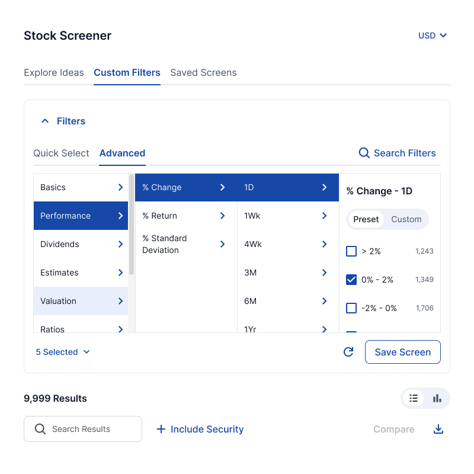The height and width of the screenshot is (474, 474).
Task: Select the Custom toggle option
Action: 406,219
